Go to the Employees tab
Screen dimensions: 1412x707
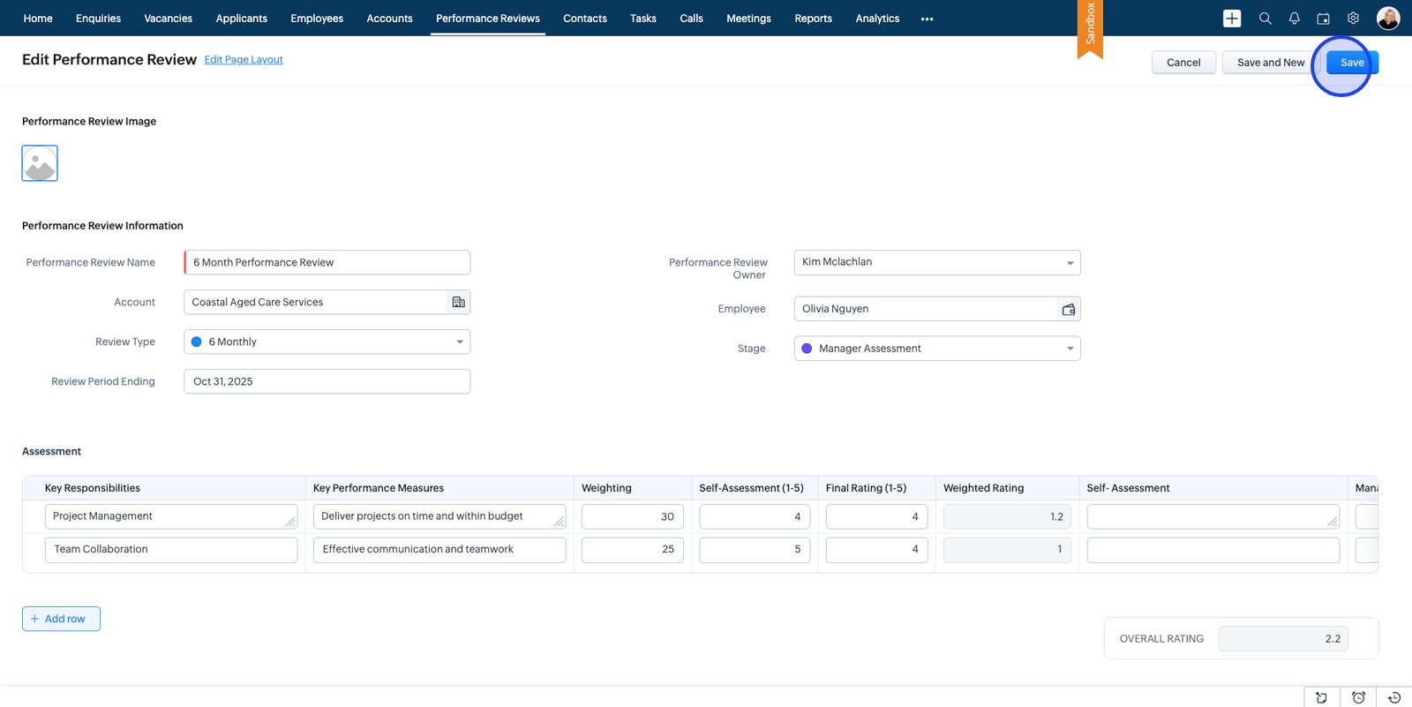(317, 19)
